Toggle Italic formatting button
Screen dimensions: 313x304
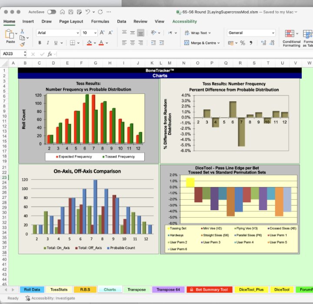pyautogui.click(x=48, y=43)
